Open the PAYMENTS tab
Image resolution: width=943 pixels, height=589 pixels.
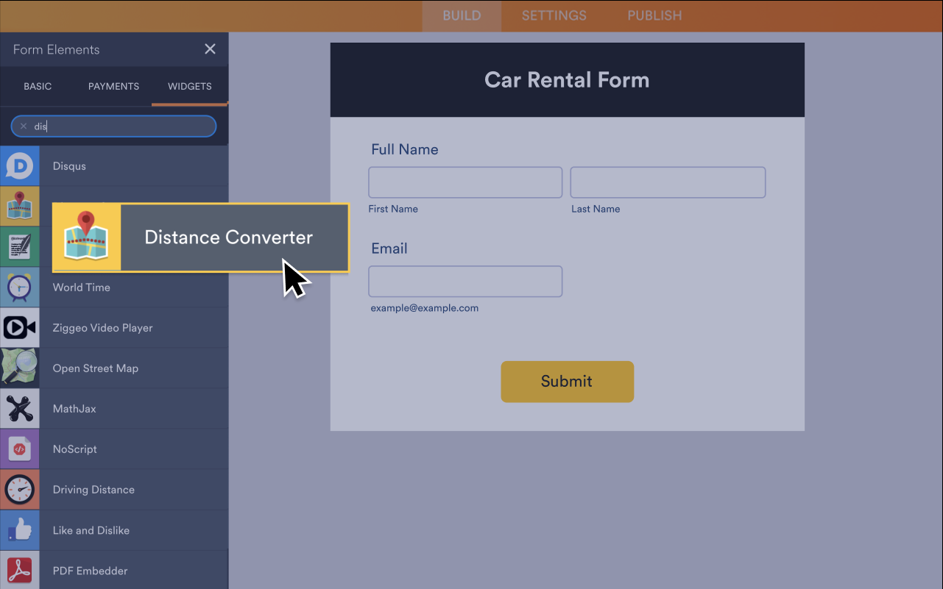(x=113, y=86)
